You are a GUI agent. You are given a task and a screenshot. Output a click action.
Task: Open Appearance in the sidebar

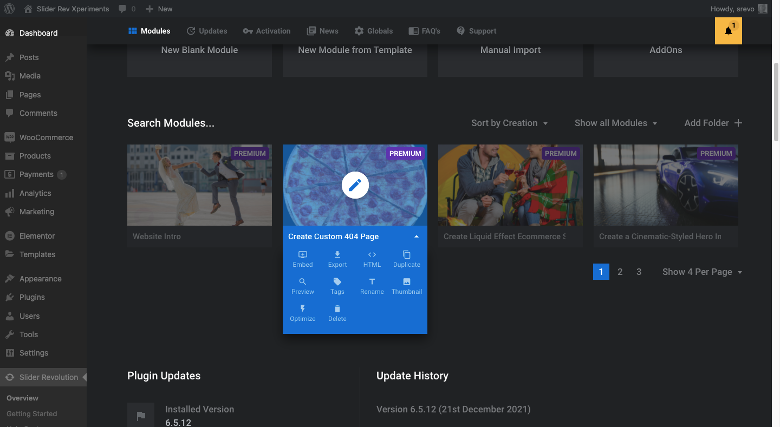[43, 279]
